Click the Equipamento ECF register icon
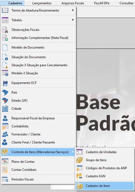The height and width of the screenshot is (192, 135). (x=5, y=83)
